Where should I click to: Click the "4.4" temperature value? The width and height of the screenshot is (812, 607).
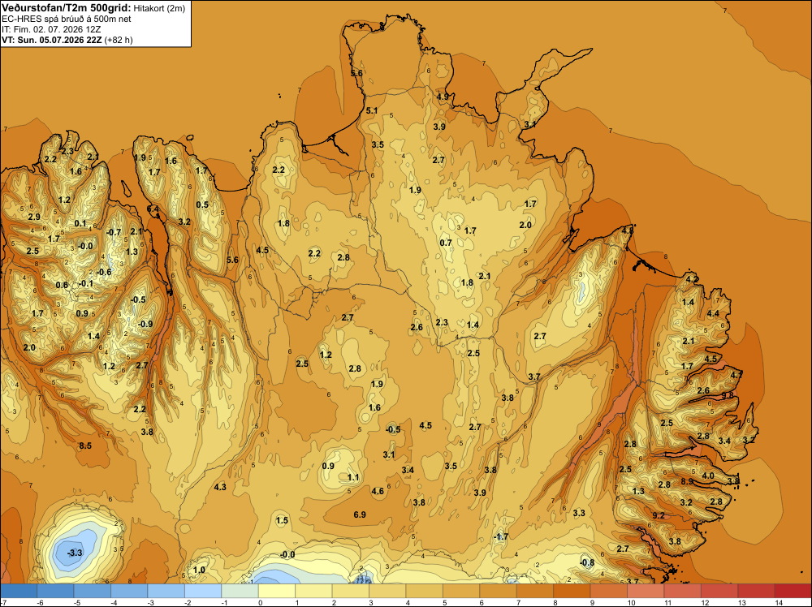(713, 313)
